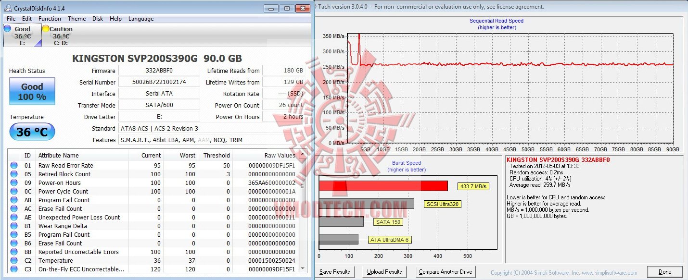Image resolution: width=688 pixels, height=280 pixels.
Task: Click the Threshold column header
Action: tap(216, 155)
